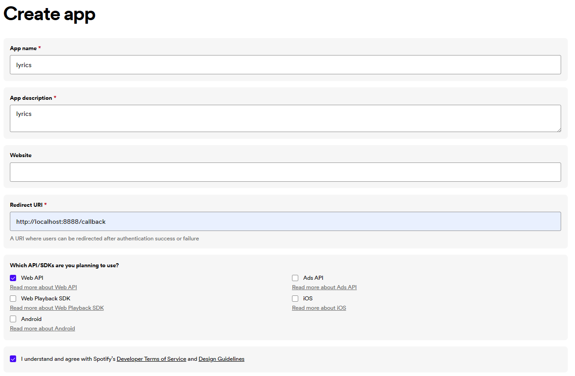The width and height of the screenshot is (575, 376).
Task: Select the Ads API checkbox
Action: tap(295, 278)
